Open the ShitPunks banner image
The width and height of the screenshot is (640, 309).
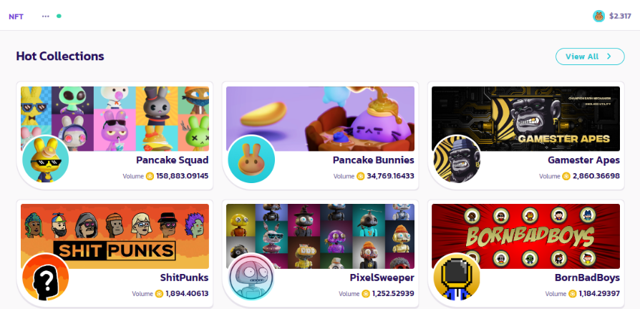tap(115, 236)
